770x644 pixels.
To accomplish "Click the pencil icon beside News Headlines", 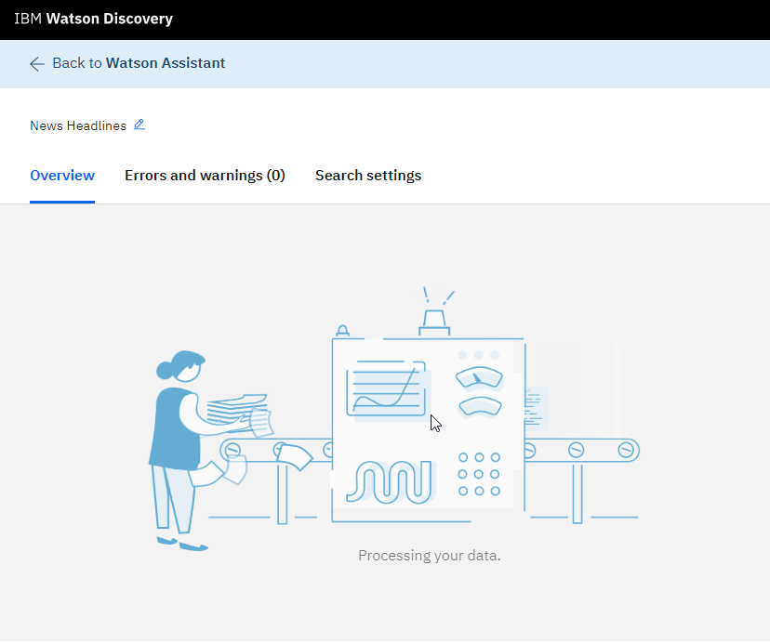I will (139, 125).
